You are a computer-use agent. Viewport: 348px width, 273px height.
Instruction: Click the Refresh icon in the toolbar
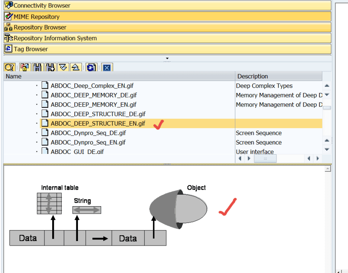[92, 67]
